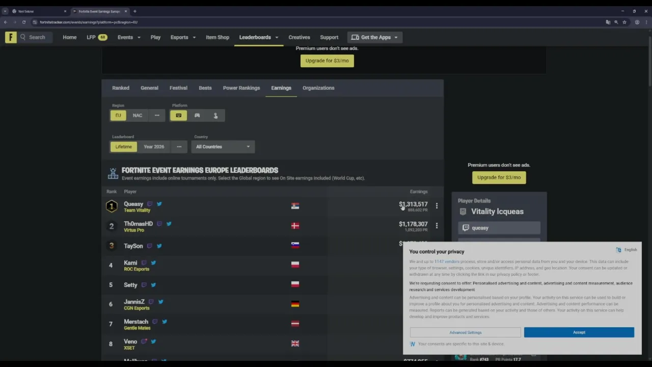The width and height of the screenshot is (652, 367).
Task: Open a new browser tab
Action: point(134,11)
